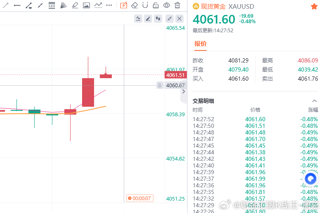Viewport: 323px width, 213px height.
Task: Click the 4061.99 price in trade list
Action: point(255,179)
